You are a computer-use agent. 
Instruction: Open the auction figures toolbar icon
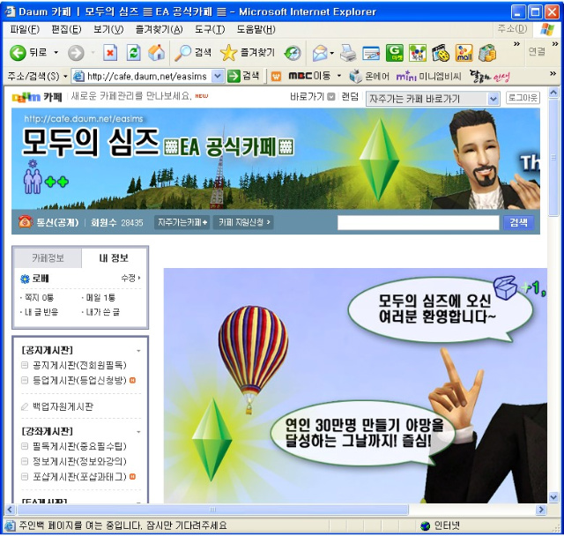[417, 53]
